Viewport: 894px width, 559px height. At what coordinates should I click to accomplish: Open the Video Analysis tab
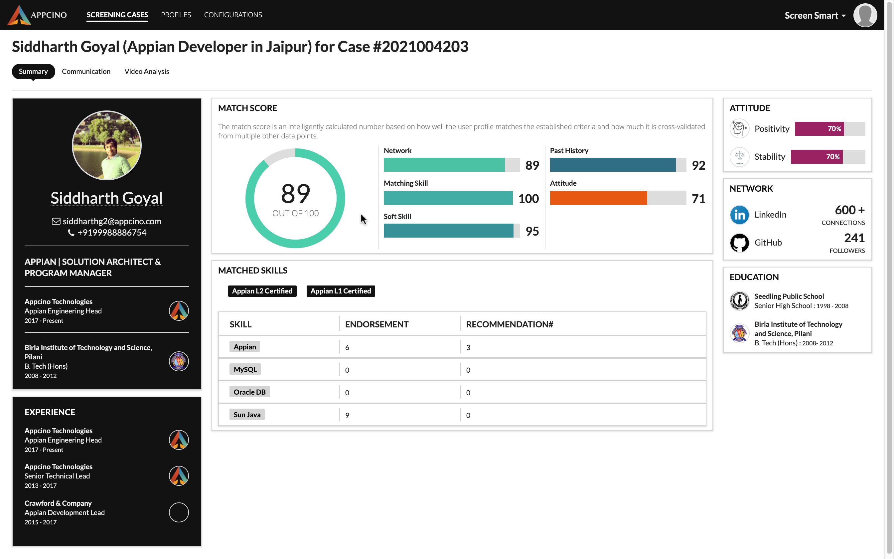[x=147, y=71]
